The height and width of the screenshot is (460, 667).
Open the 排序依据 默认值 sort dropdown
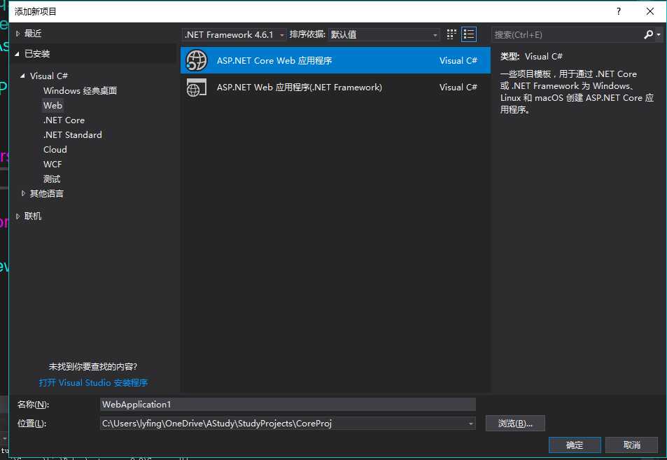click(x=384, y=35)
